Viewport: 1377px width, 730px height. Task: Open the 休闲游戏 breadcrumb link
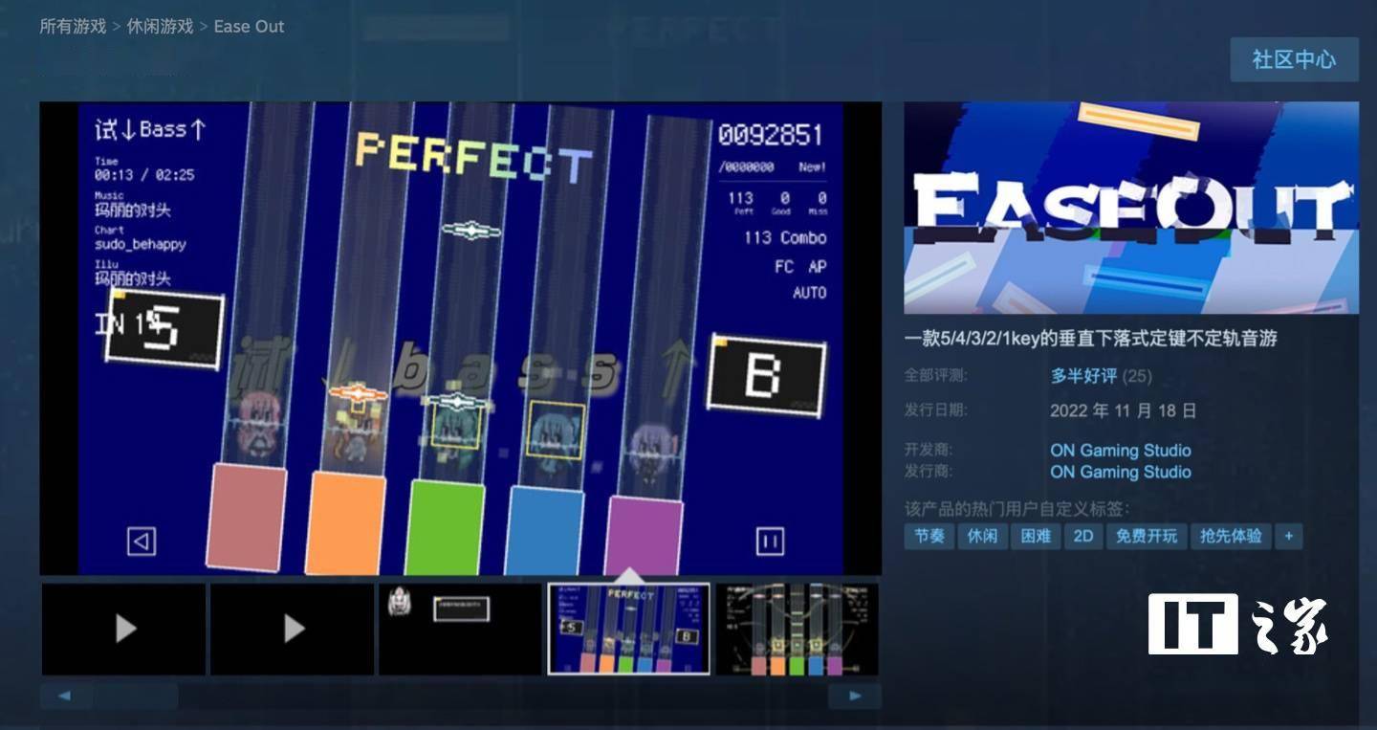click(x=160, y=27)
